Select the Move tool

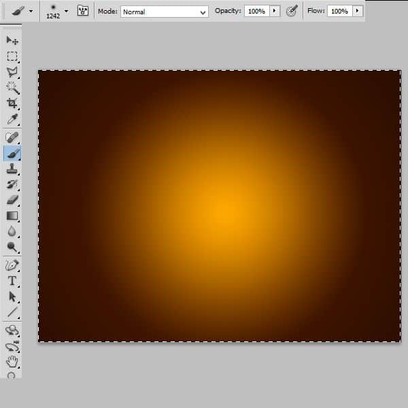point(12,40)
